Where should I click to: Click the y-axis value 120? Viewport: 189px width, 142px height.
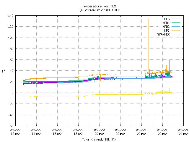(x=11, y=27)
